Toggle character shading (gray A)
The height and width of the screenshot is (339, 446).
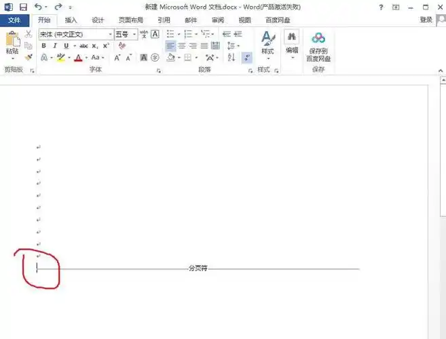[144, 58]
